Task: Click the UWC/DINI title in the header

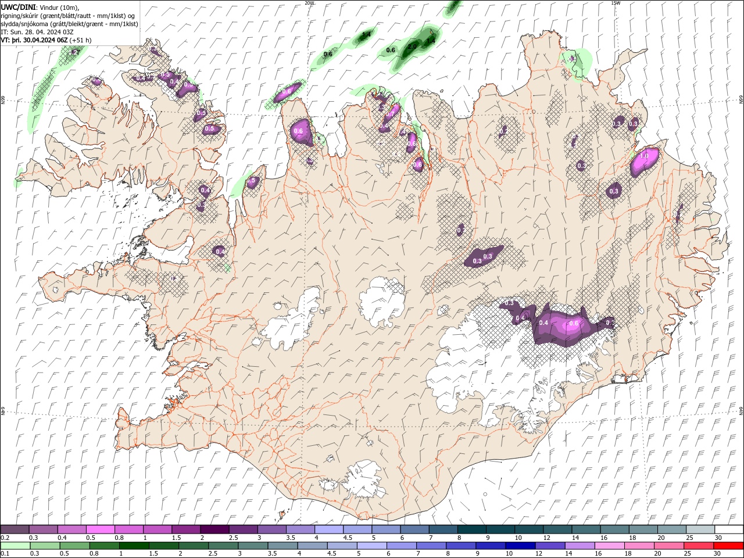Action: tap(19, 7)
